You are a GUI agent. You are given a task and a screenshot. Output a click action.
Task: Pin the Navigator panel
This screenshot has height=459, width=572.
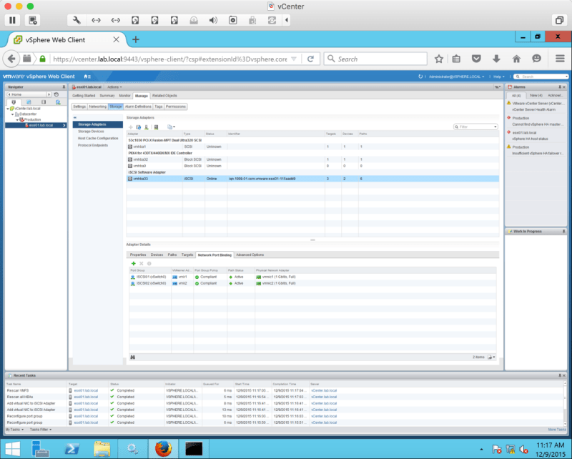[x=63, y=87]
